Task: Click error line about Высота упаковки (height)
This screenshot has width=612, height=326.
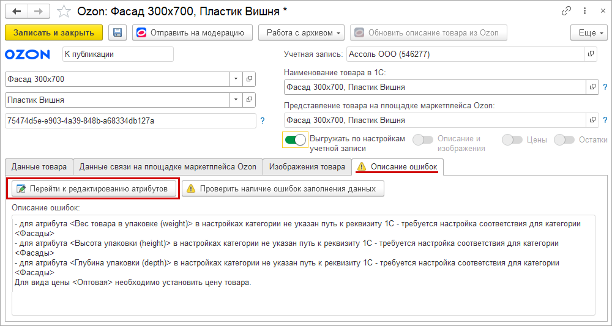Action: 286,248
